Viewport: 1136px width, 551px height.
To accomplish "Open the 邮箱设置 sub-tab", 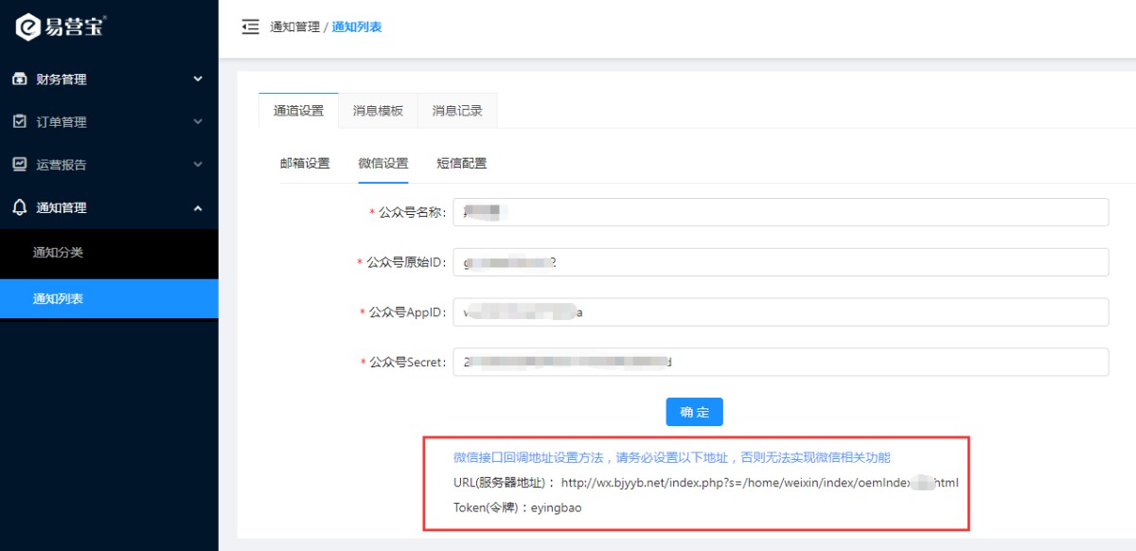I will point(305,163).
